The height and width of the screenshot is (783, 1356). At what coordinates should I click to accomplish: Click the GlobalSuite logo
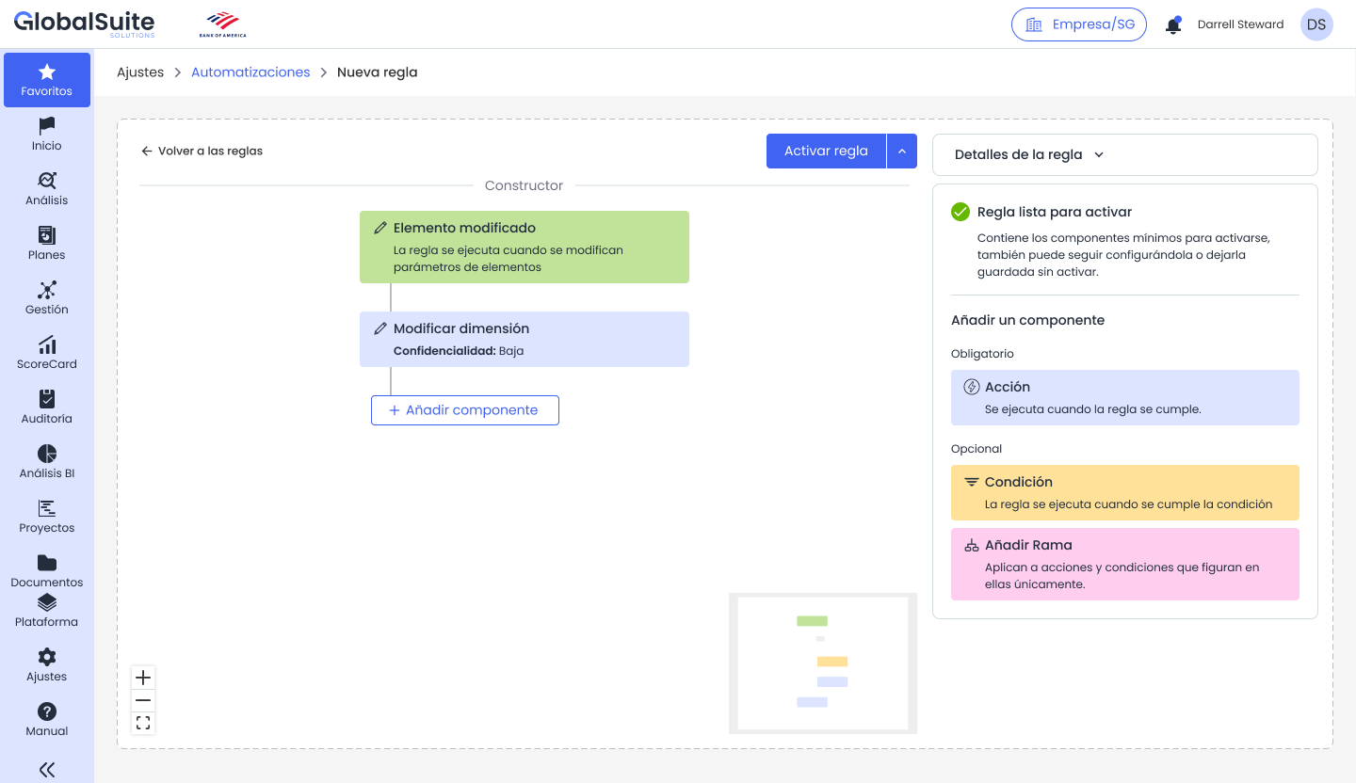click(85, 24)
